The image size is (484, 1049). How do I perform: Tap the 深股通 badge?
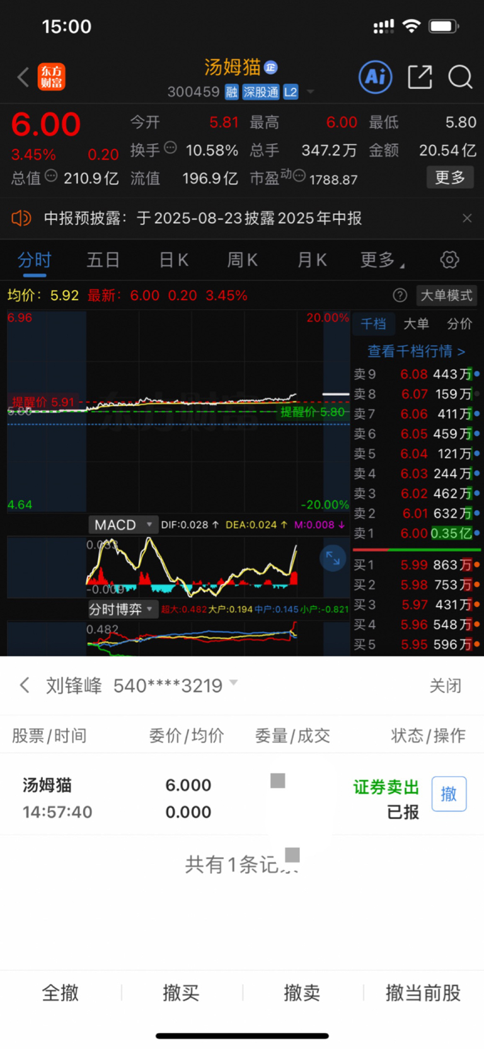261,92
